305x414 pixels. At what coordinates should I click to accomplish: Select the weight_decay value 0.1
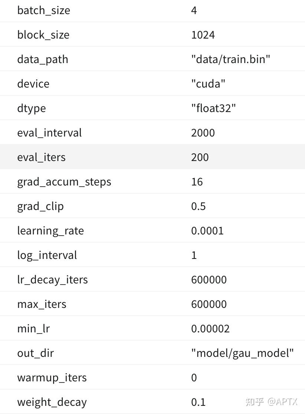pos(198,402)
